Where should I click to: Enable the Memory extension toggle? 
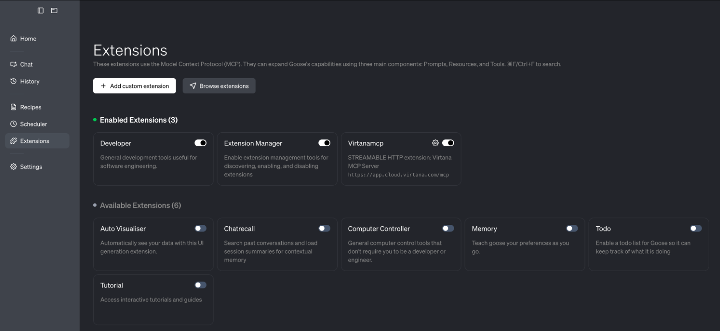tap(572, 228)
